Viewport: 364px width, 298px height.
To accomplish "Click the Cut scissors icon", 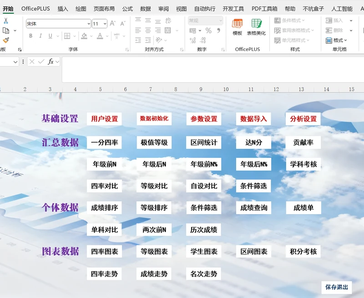I will tap(6, 21).
